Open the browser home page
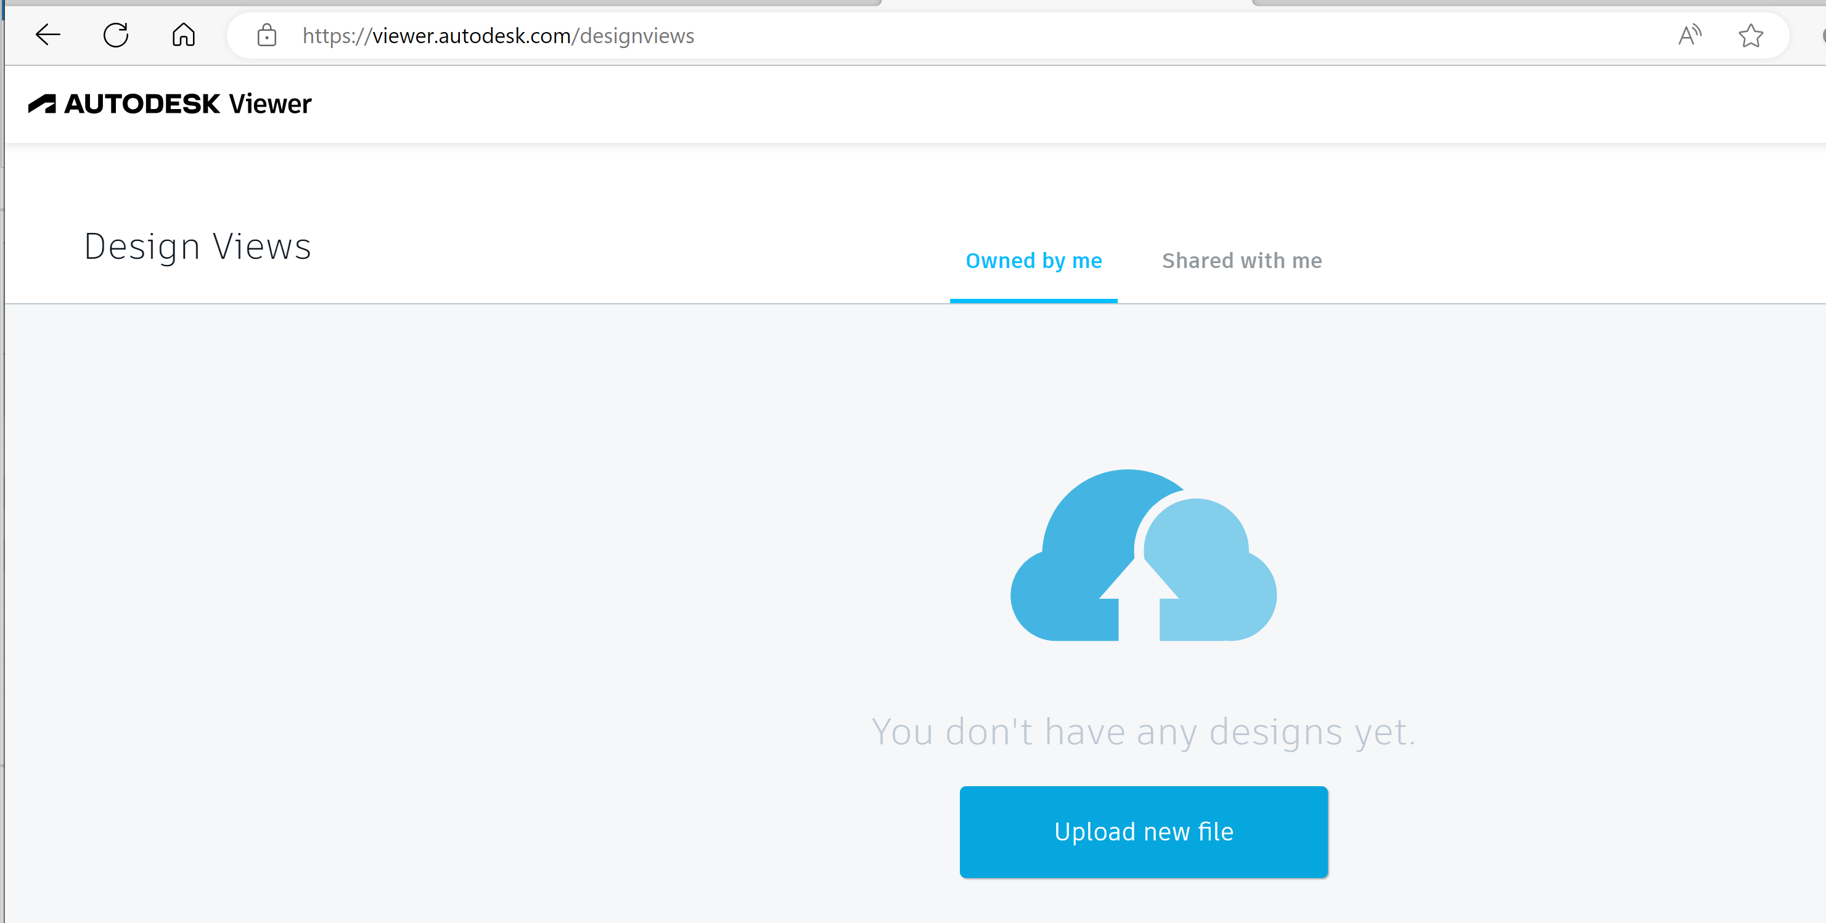The image size is (1826, 923). [183, 35]
